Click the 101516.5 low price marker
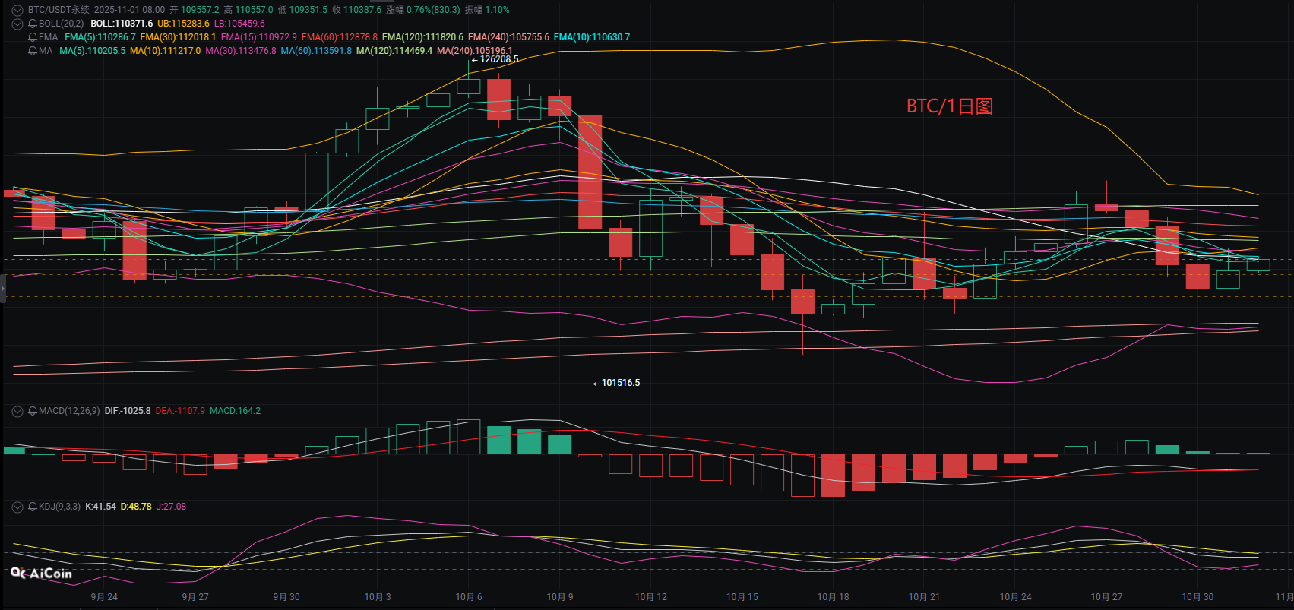Image resolution: width=1294 pixels, height=610 pixels. pyautogui.click(x=620, y=383)
